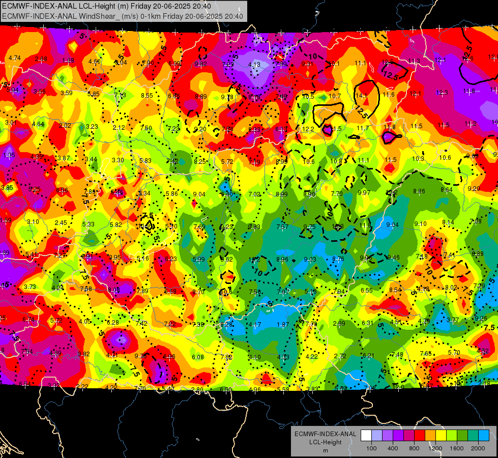Click the map value 8.25
Viewport: 498px width, 458px height.
tap(200, 161)
